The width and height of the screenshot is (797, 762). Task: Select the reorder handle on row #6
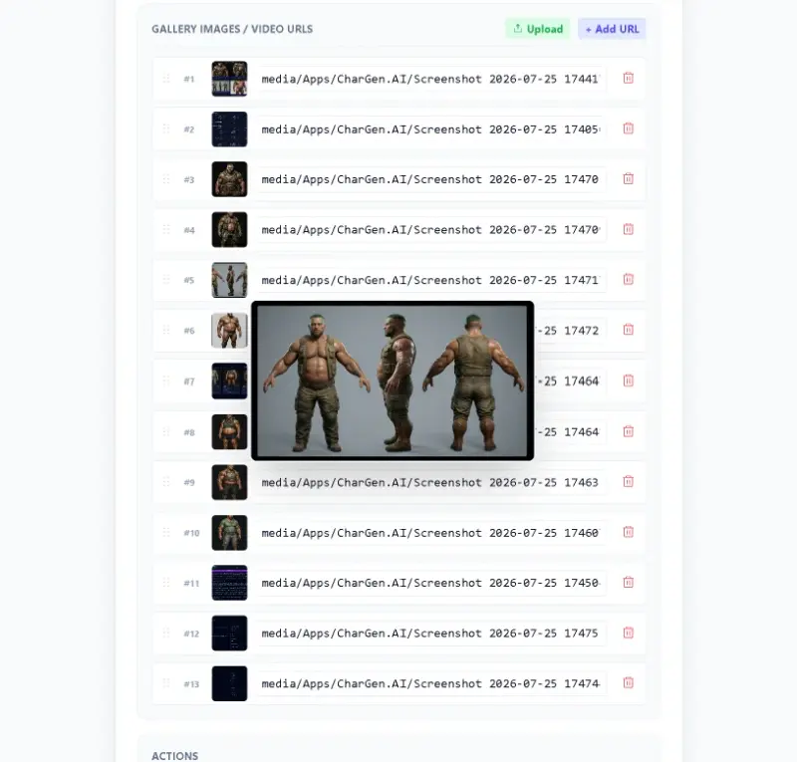pyautogui.click(x=166, y=330)
